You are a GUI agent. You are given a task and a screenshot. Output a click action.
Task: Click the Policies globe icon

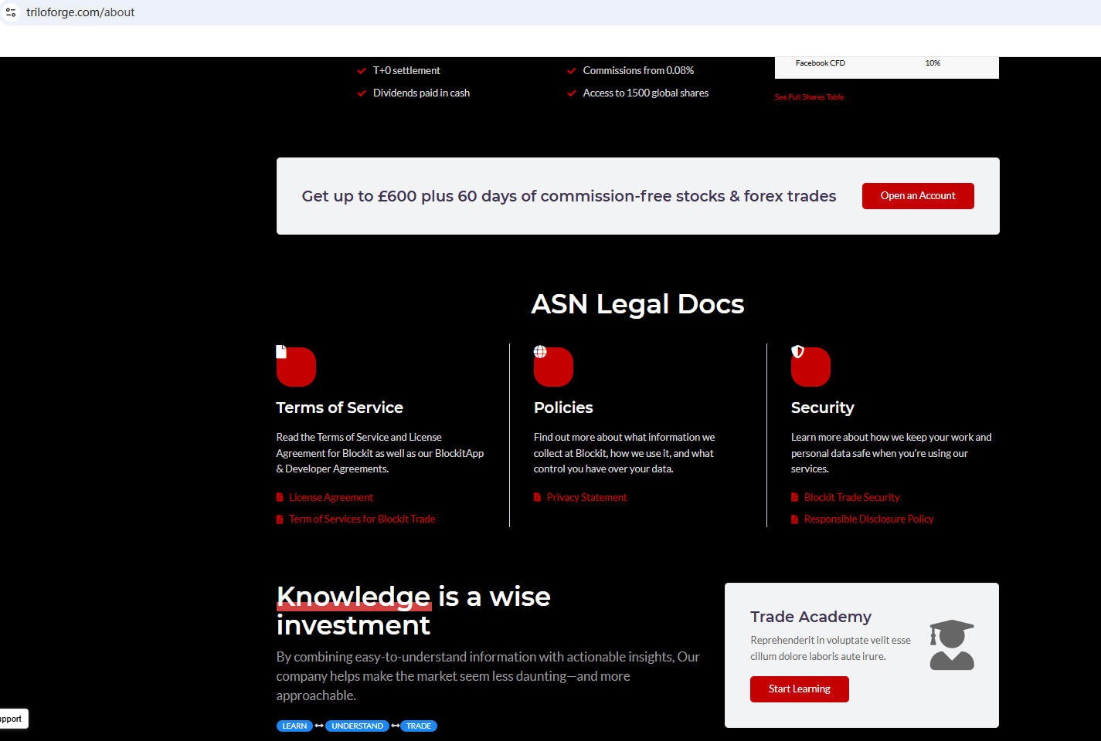click(x=540, y=352)
